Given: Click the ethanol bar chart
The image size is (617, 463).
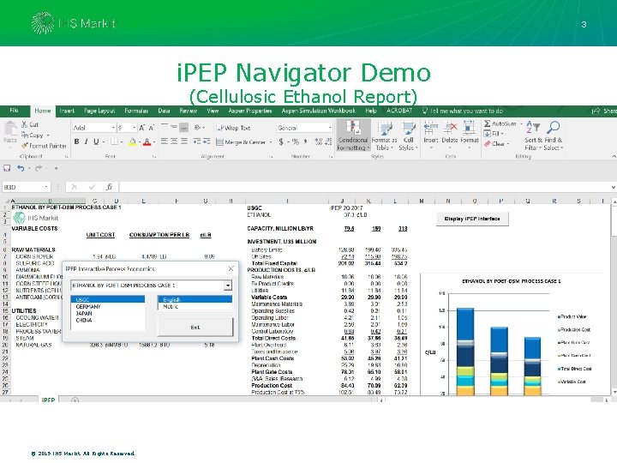Looking at the screenshot, I should pyautogui.click(x=512, y=334).
